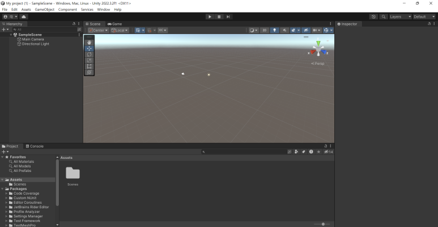Select the Scale tool in Scene
The width and height of the screenshot is (438, 227).
point(89,60)
